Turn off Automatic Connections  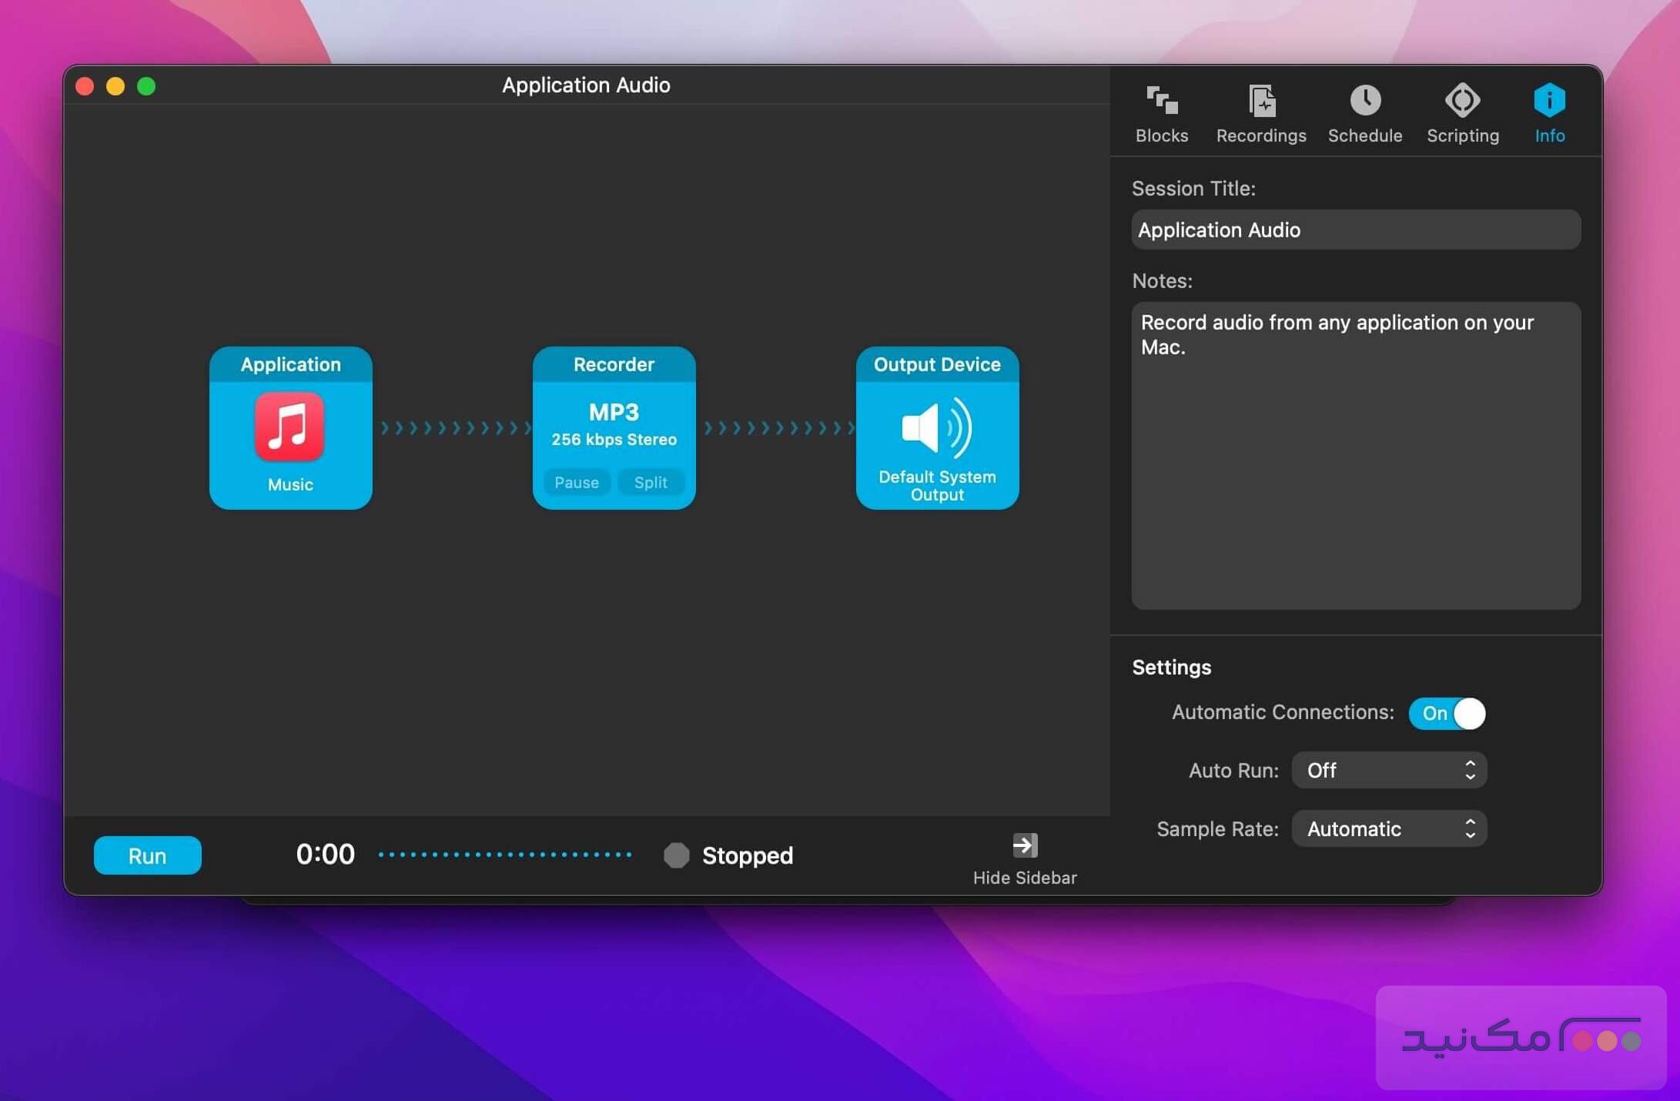click(x=1447, y=714)
